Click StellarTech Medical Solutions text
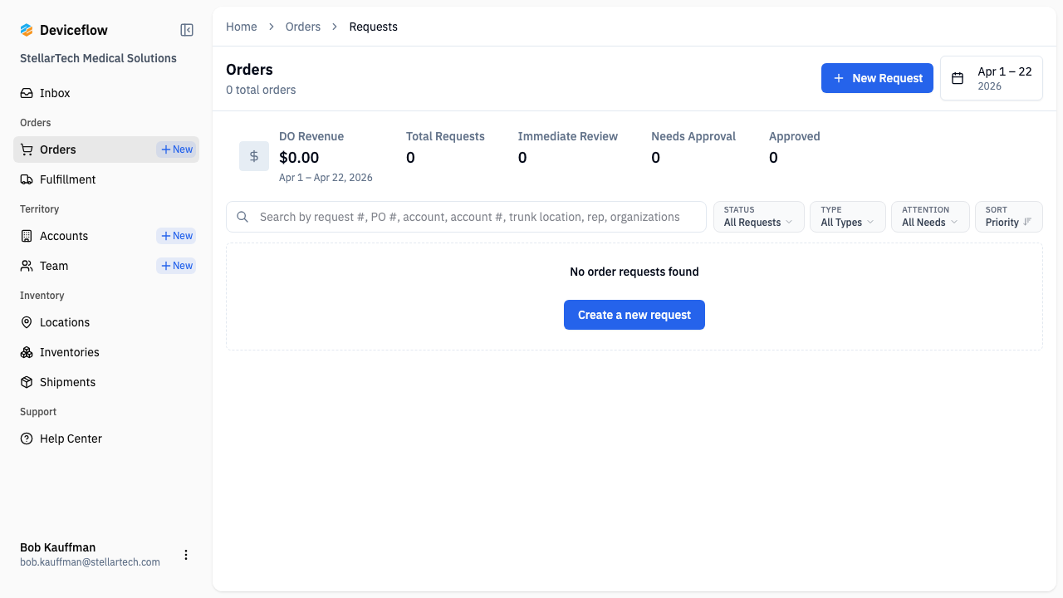Screen dimensions: 1063x598 coord(98,58)
